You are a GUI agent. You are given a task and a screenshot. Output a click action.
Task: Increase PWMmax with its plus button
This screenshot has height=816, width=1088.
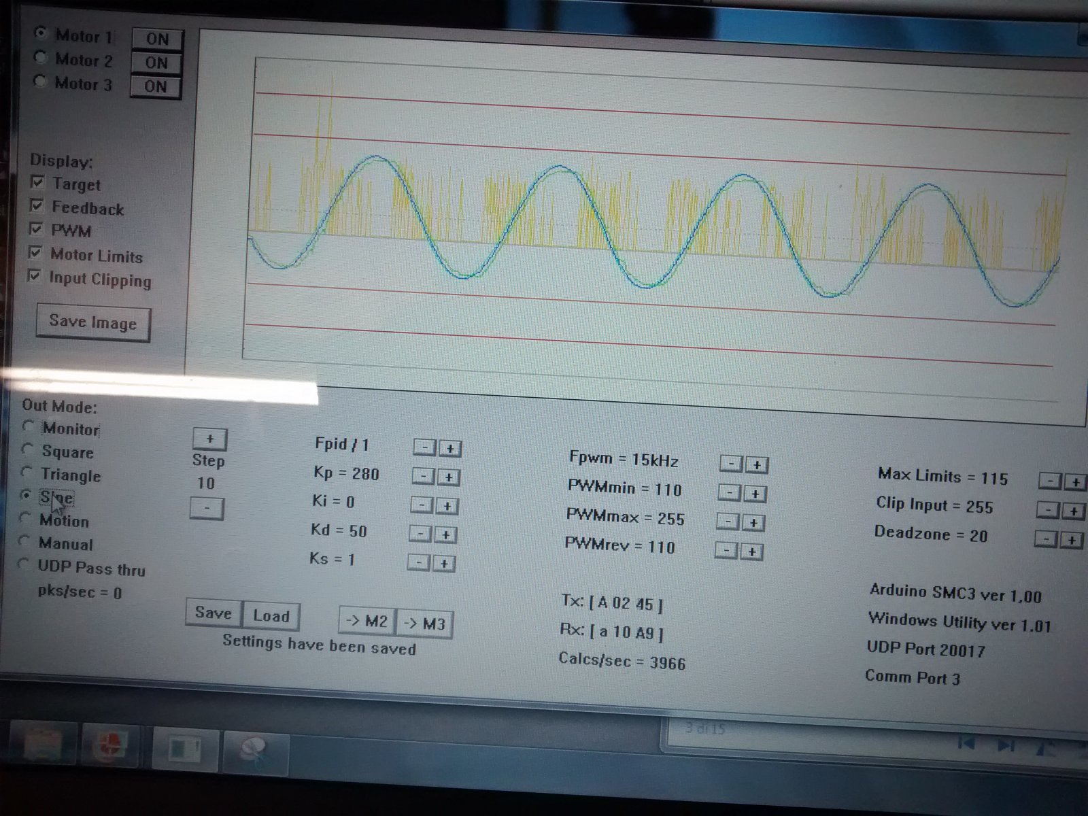(x=753, y=523)
